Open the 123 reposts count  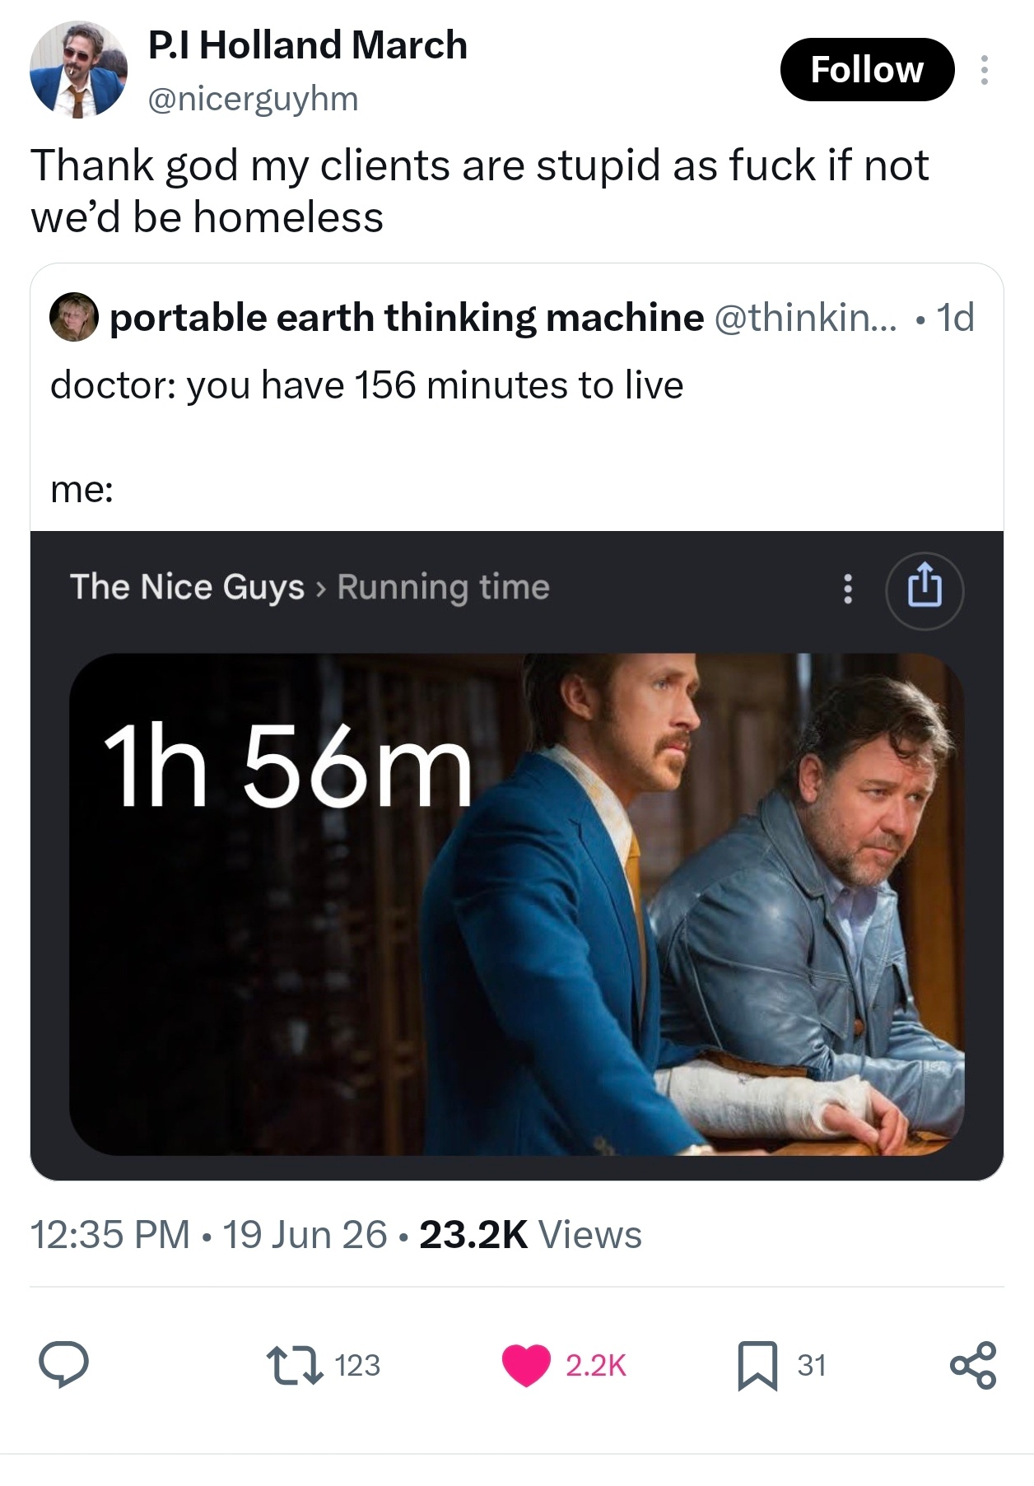[357, 1365]
